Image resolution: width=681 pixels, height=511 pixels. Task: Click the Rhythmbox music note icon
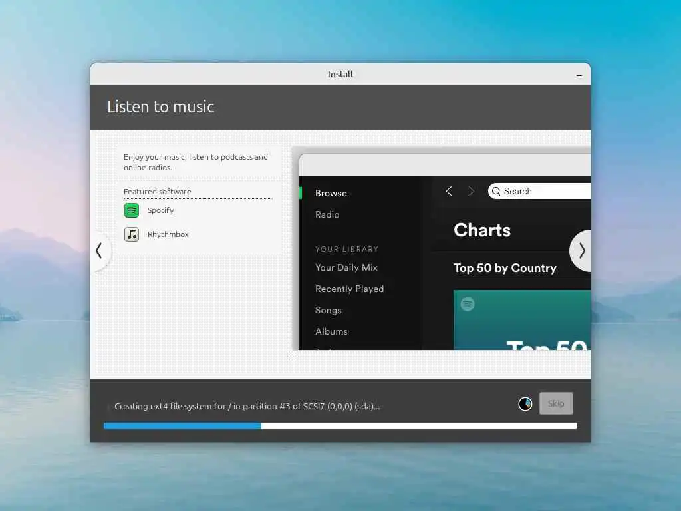click(132, 234)
